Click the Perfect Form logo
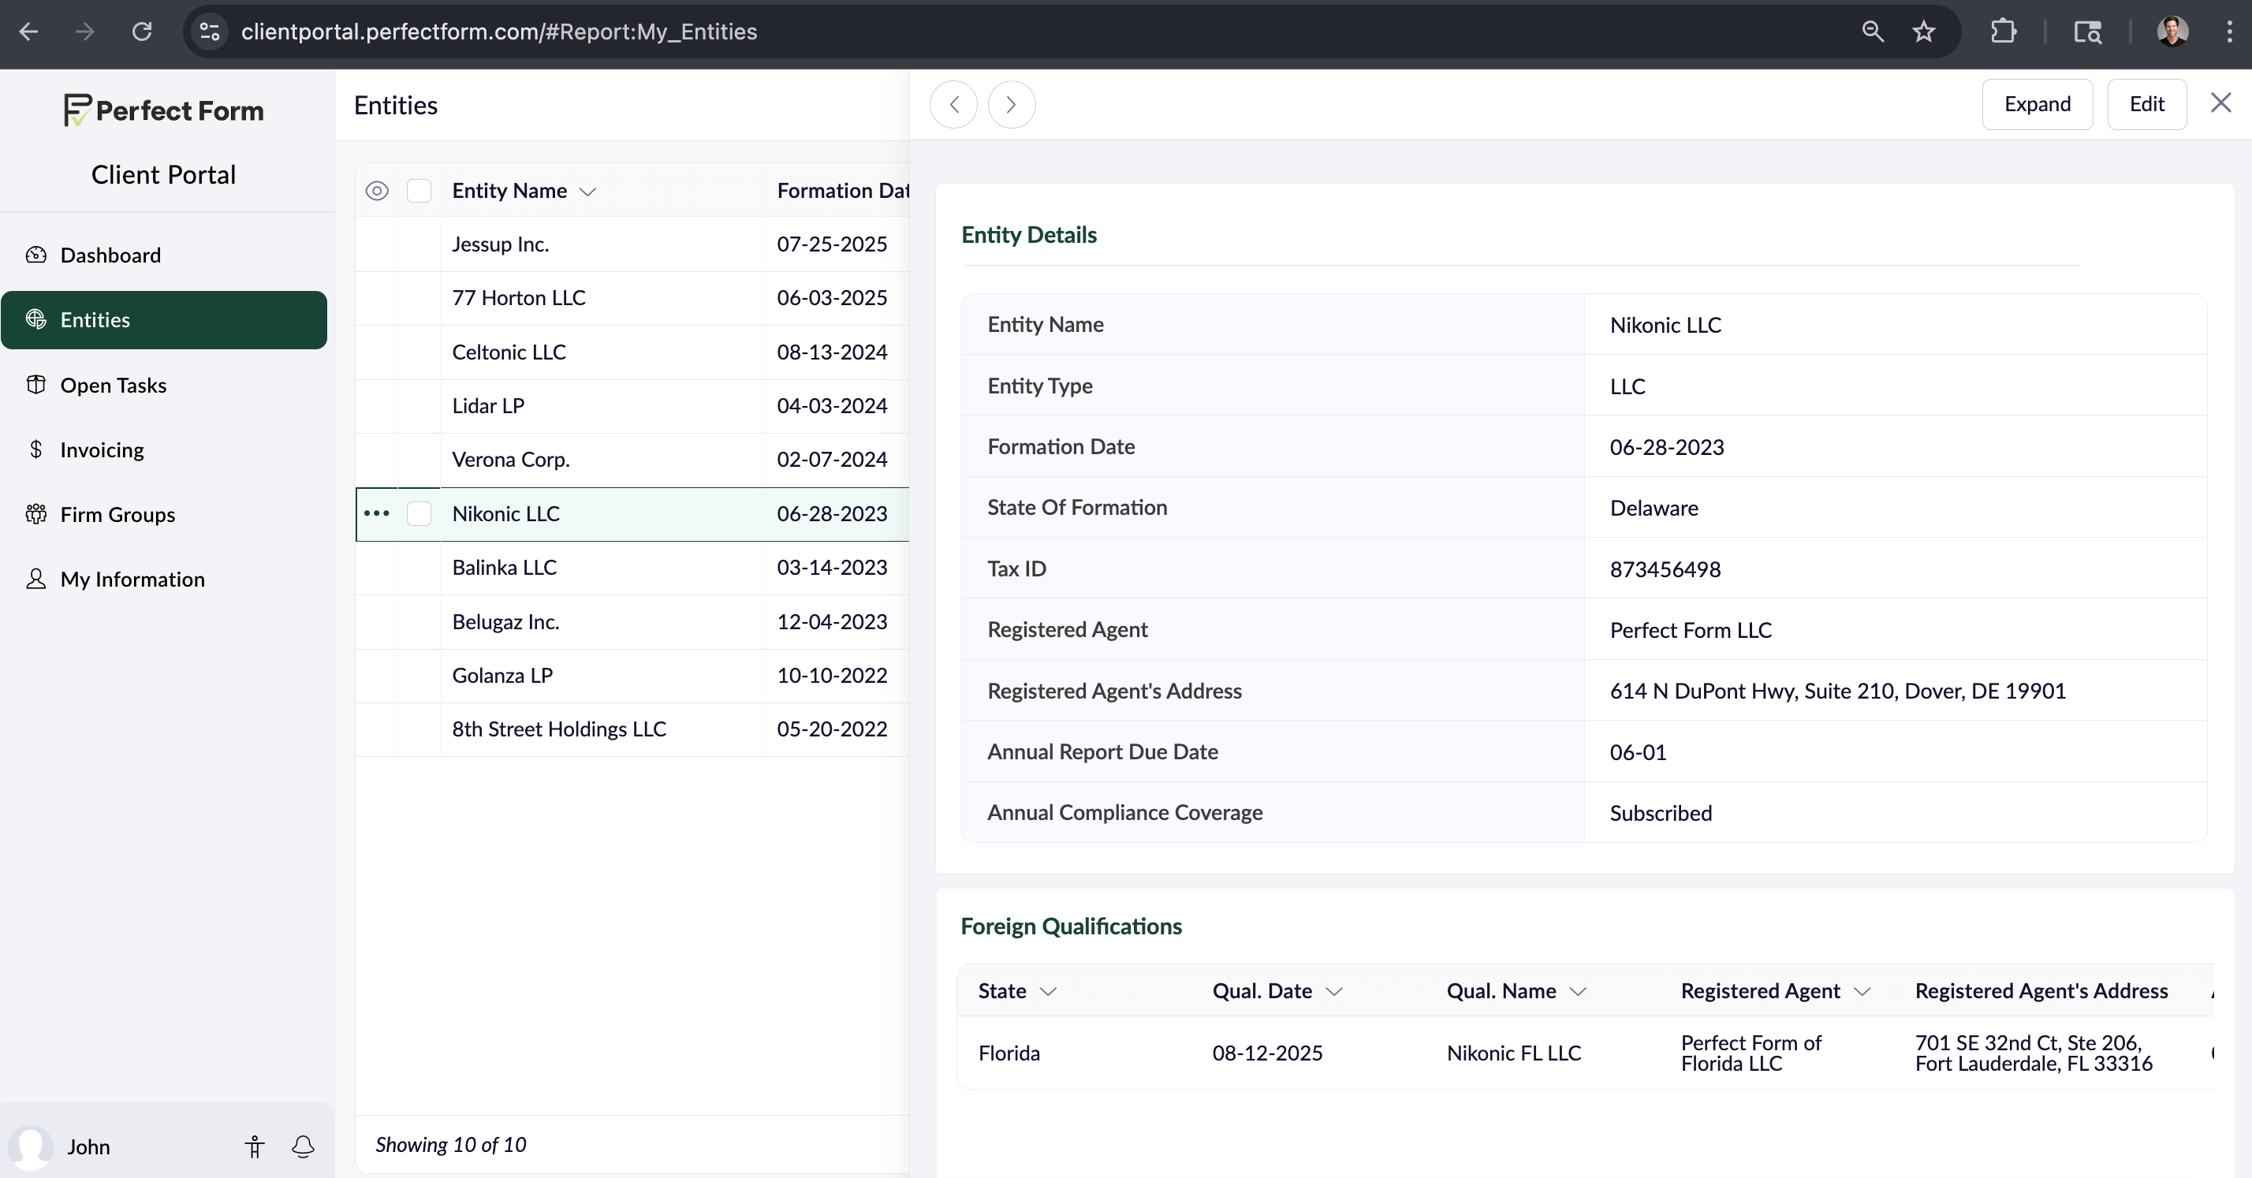The height and width of the screenshot is (1178, 2252). click(x=163, y=111)
